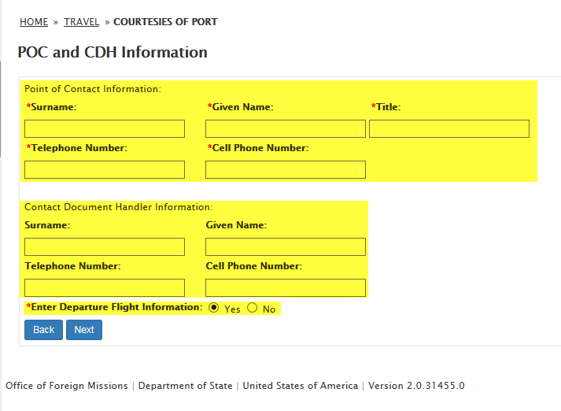Click the Office of Foreign Missions footer text
The image size is (561, 411).
67,386
